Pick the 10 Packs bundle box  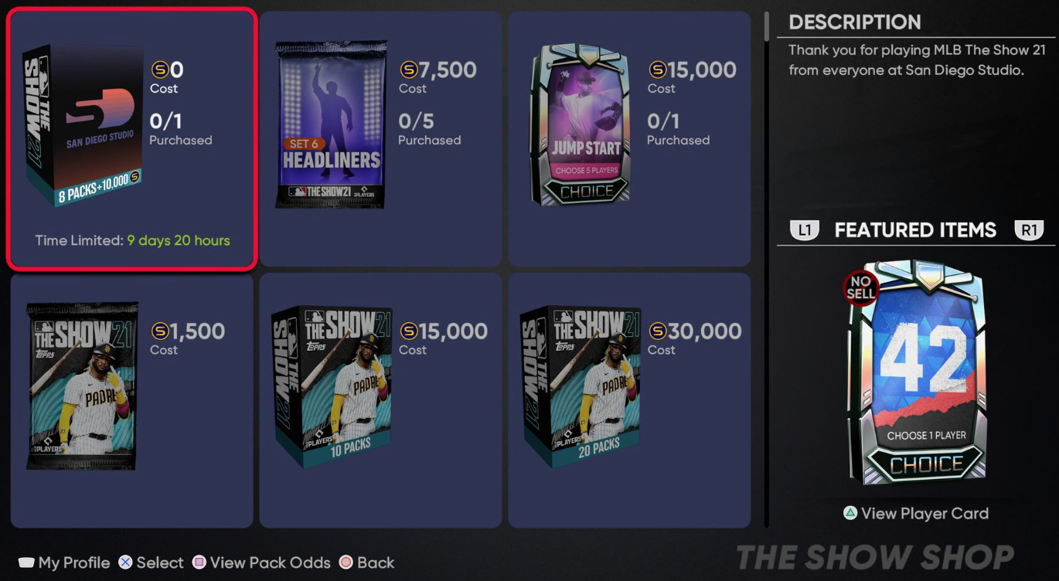click(x=380, y=400)
